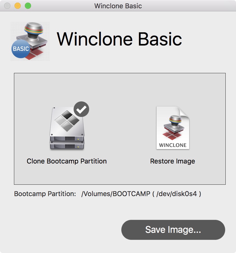Click the Windows logo on the drive icon
This screenshot has width=236, height=253.
[x=67, y=120]
